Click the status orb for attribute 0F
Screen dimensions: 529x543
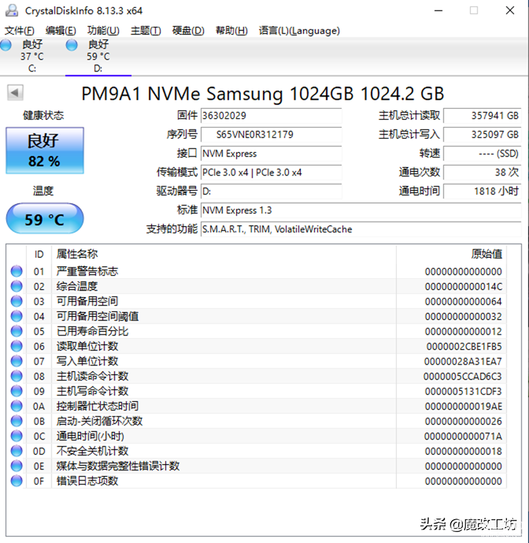pos(17,481)
